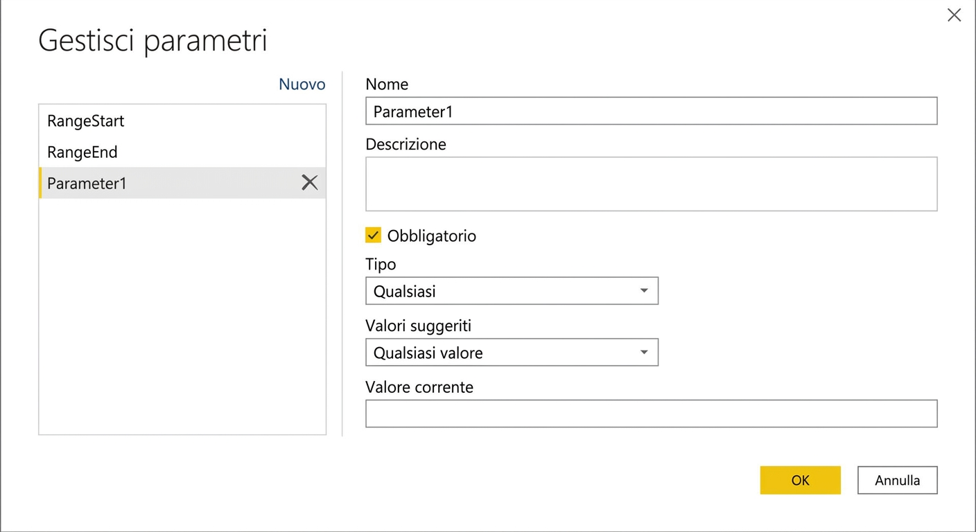Select the RangeEnd parameter

click(x=182, y=152)
